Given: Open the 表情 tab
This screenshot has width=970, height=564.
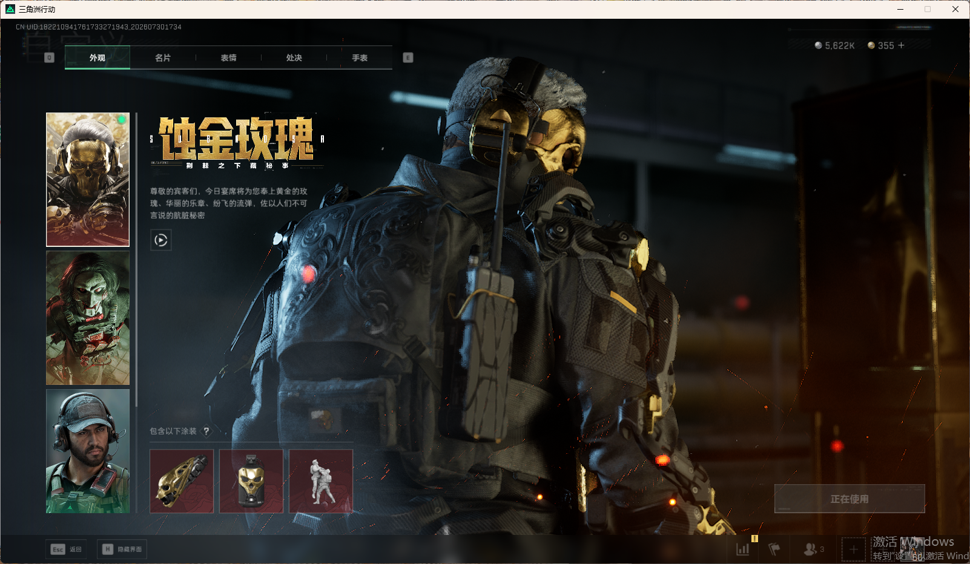Looking at the screenshot, I should tap(228, 57).
